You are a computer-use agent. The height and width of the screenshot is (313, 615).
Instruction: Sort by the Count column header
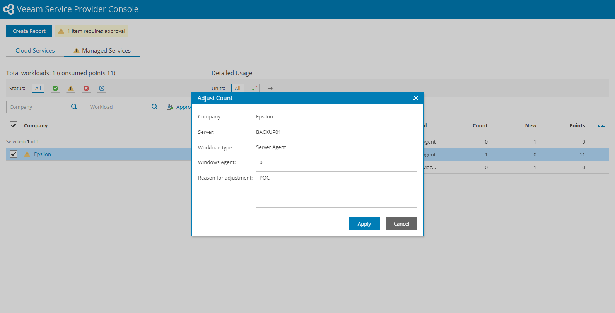(x=480, y=125)
